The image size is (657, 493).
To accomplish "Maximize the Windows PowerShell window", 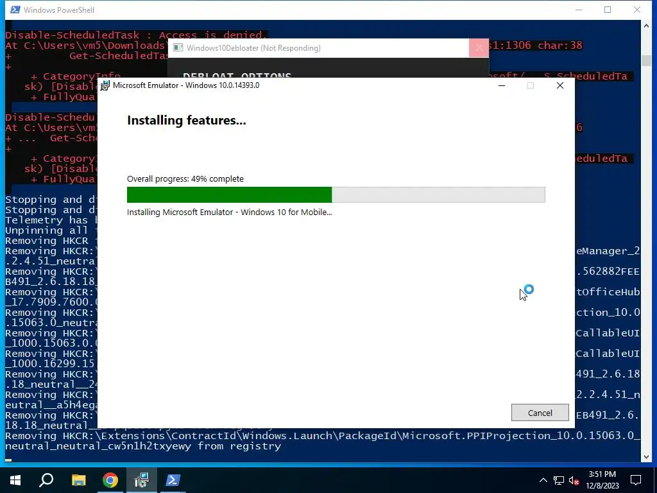I will pos(608,10).
